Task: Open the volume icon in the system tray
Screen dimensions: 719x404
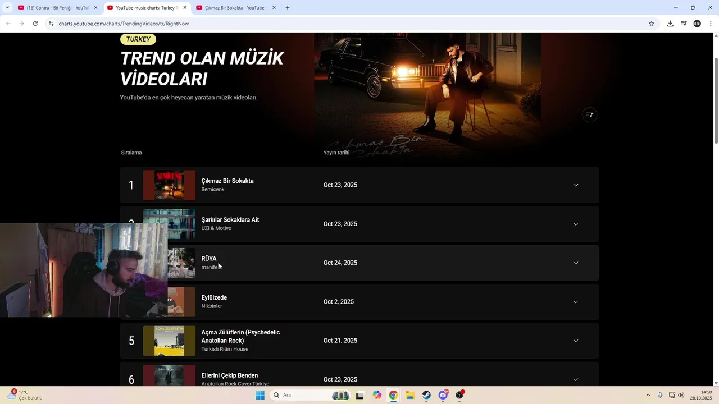Action: [x=681, y=395]
